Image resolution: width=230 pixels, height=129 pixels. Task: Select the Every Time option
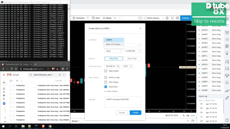pyautogui.click(x=132, y=58)
